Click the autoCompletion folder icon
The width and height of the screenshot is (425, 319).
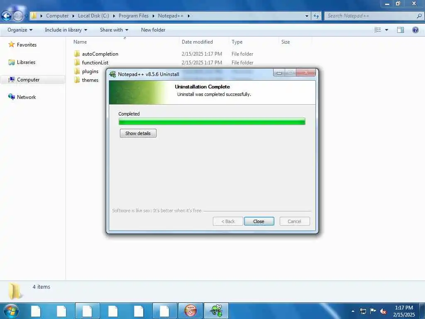[77, 54]
